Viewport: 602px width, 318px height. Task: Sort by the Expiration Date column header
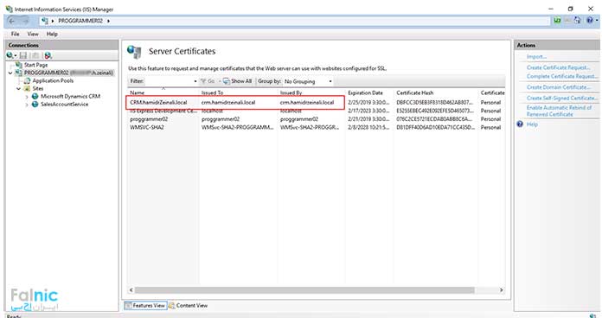(x=369, y=92)
